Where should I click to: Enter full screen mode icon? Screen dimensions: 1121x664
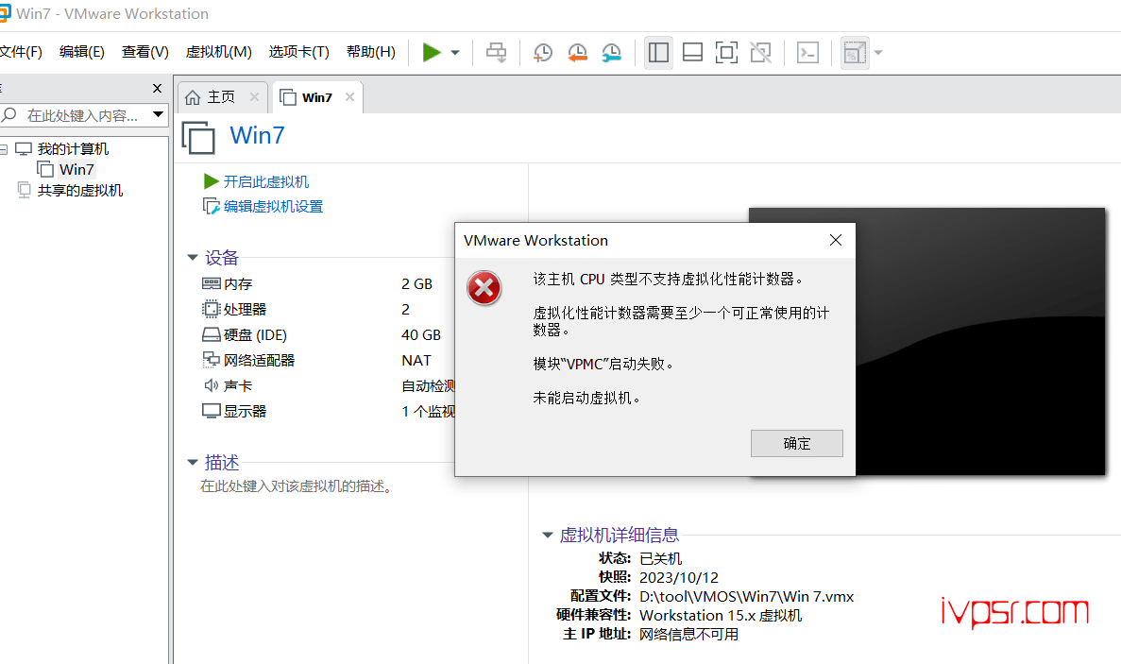[x=726, y=52]
